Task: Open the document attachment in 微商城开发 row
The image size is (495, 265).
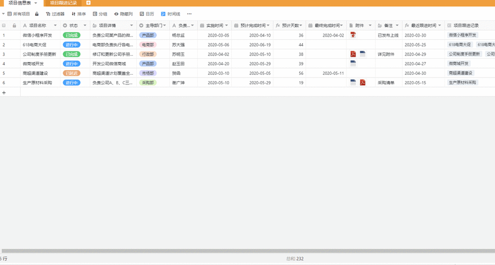Action: [353, 64]
